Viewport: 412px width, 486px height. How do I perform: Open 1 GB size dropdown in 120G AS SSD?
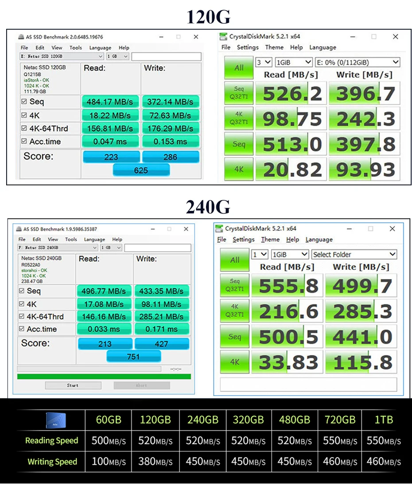click(117, 56)
